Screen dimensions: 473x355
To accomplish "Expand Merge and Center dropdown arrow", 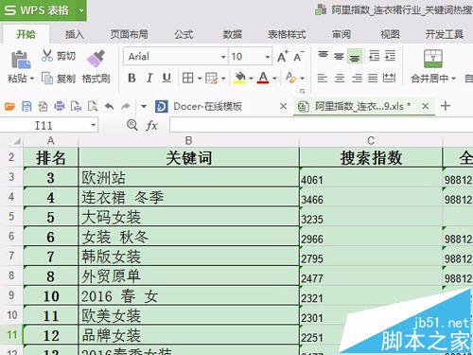I will (454, 78).
